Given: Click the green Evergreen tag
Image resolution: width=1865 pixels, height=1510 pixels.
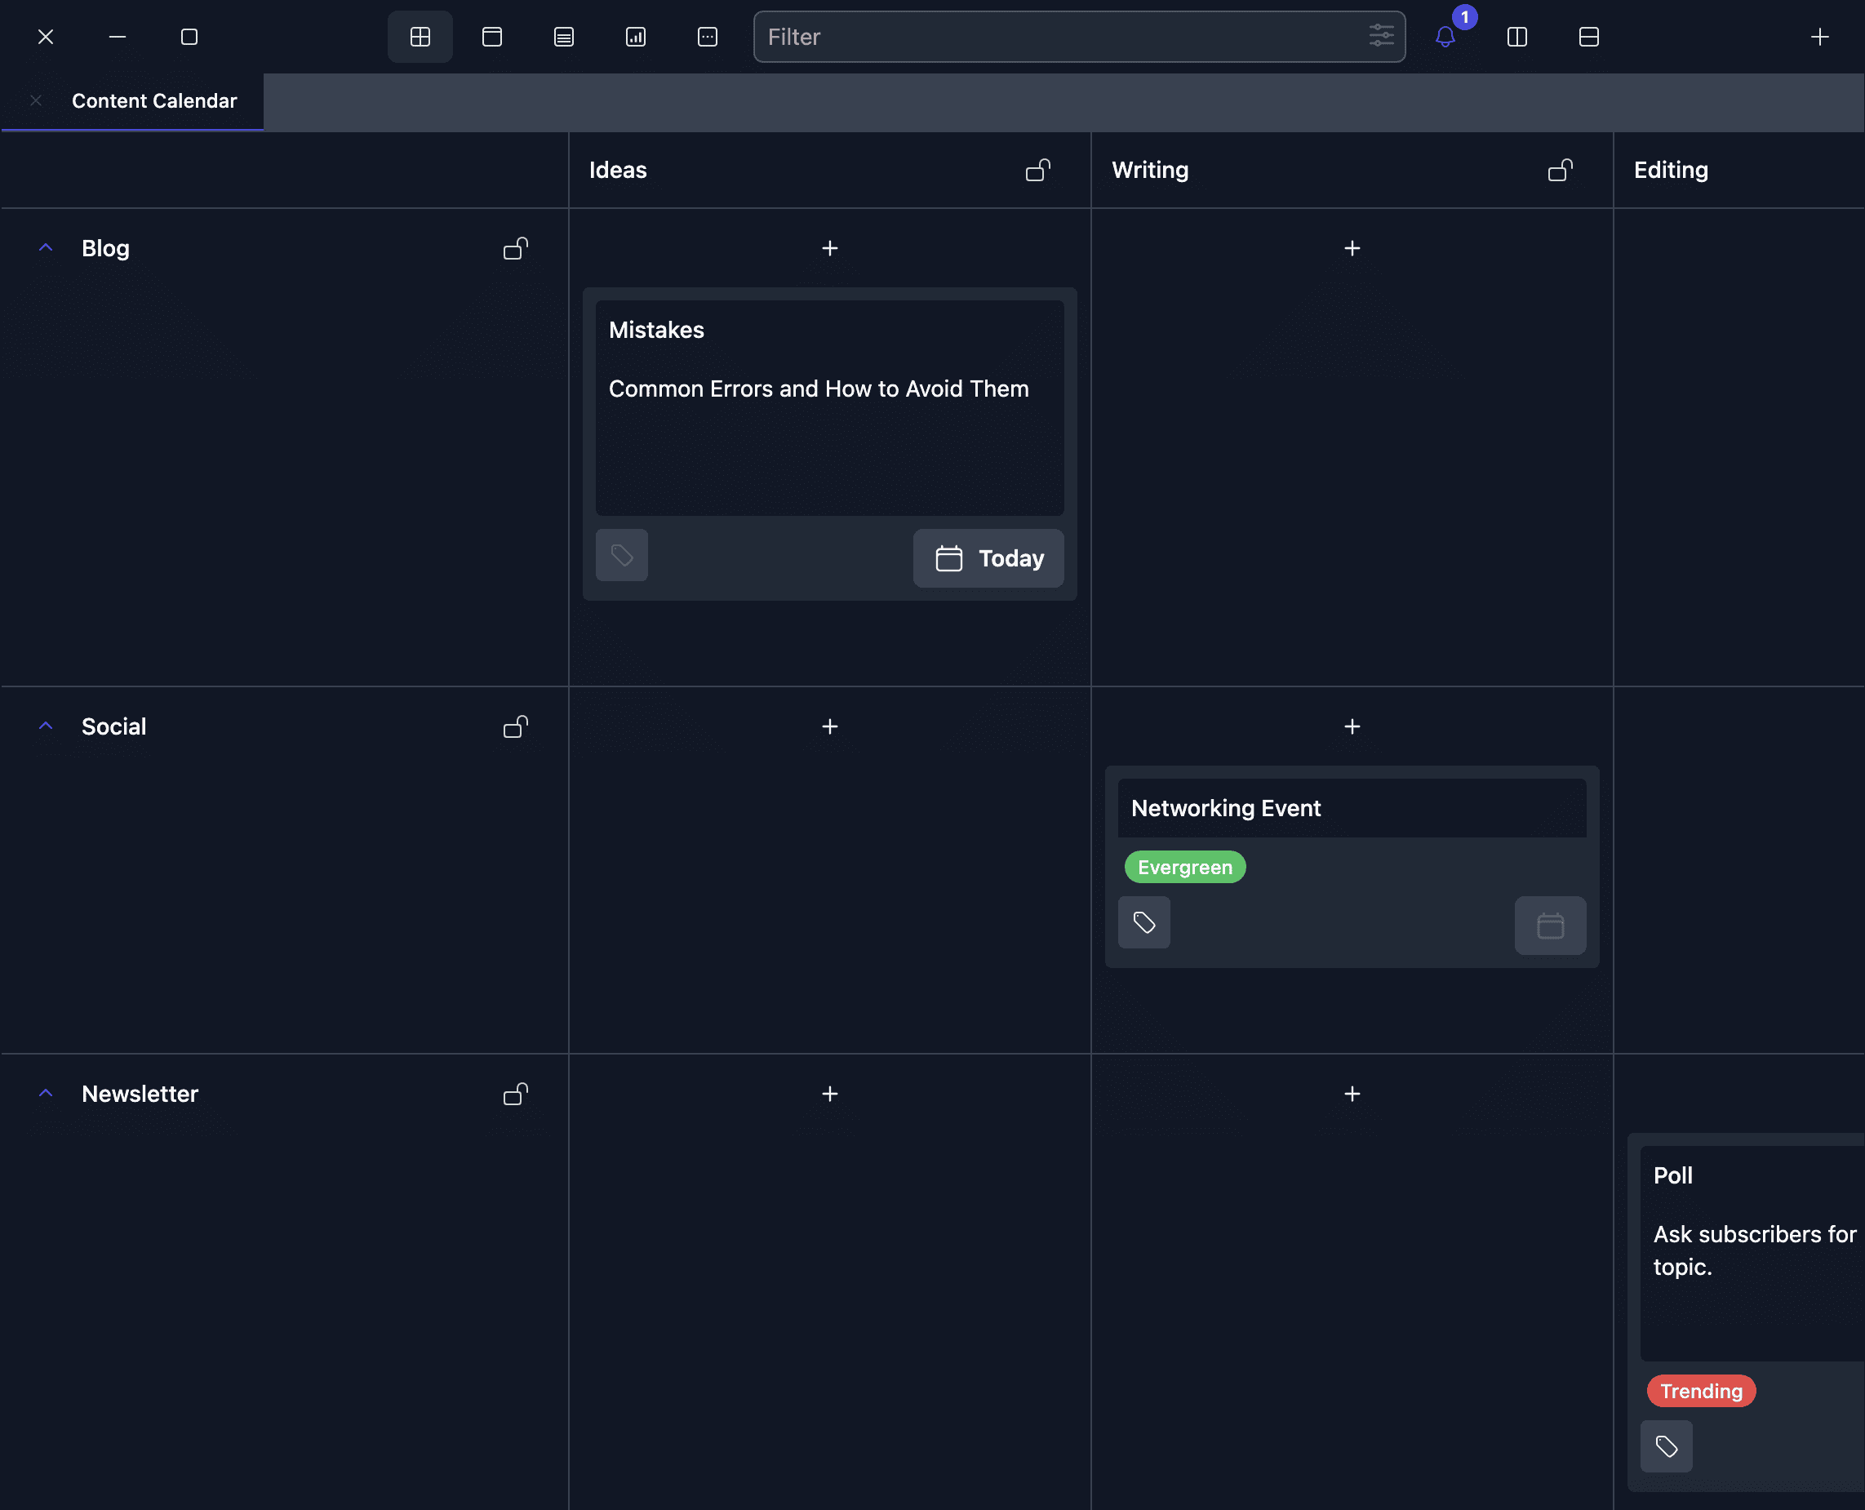Looking at the screenshot, I should coord(1184,867).
